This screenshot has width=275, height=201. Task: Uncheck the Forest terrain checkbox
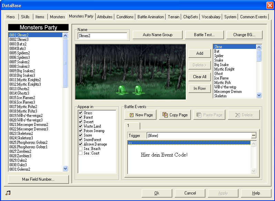pos(81,117)
